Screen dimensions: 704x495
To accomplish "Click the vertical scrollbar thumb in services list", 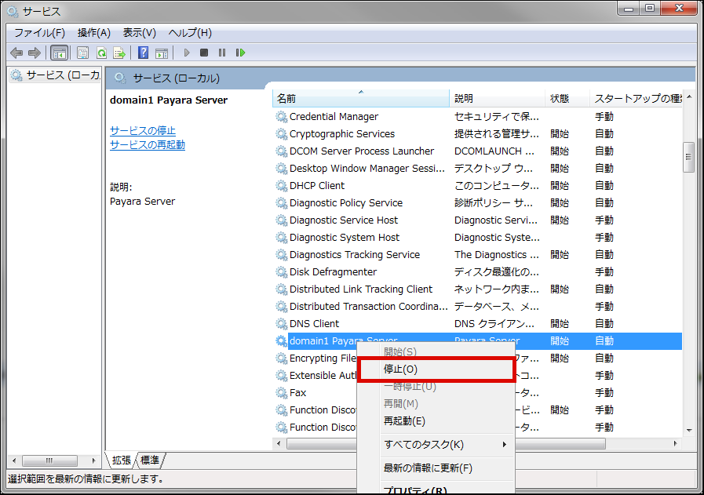I will coord(688,157).
